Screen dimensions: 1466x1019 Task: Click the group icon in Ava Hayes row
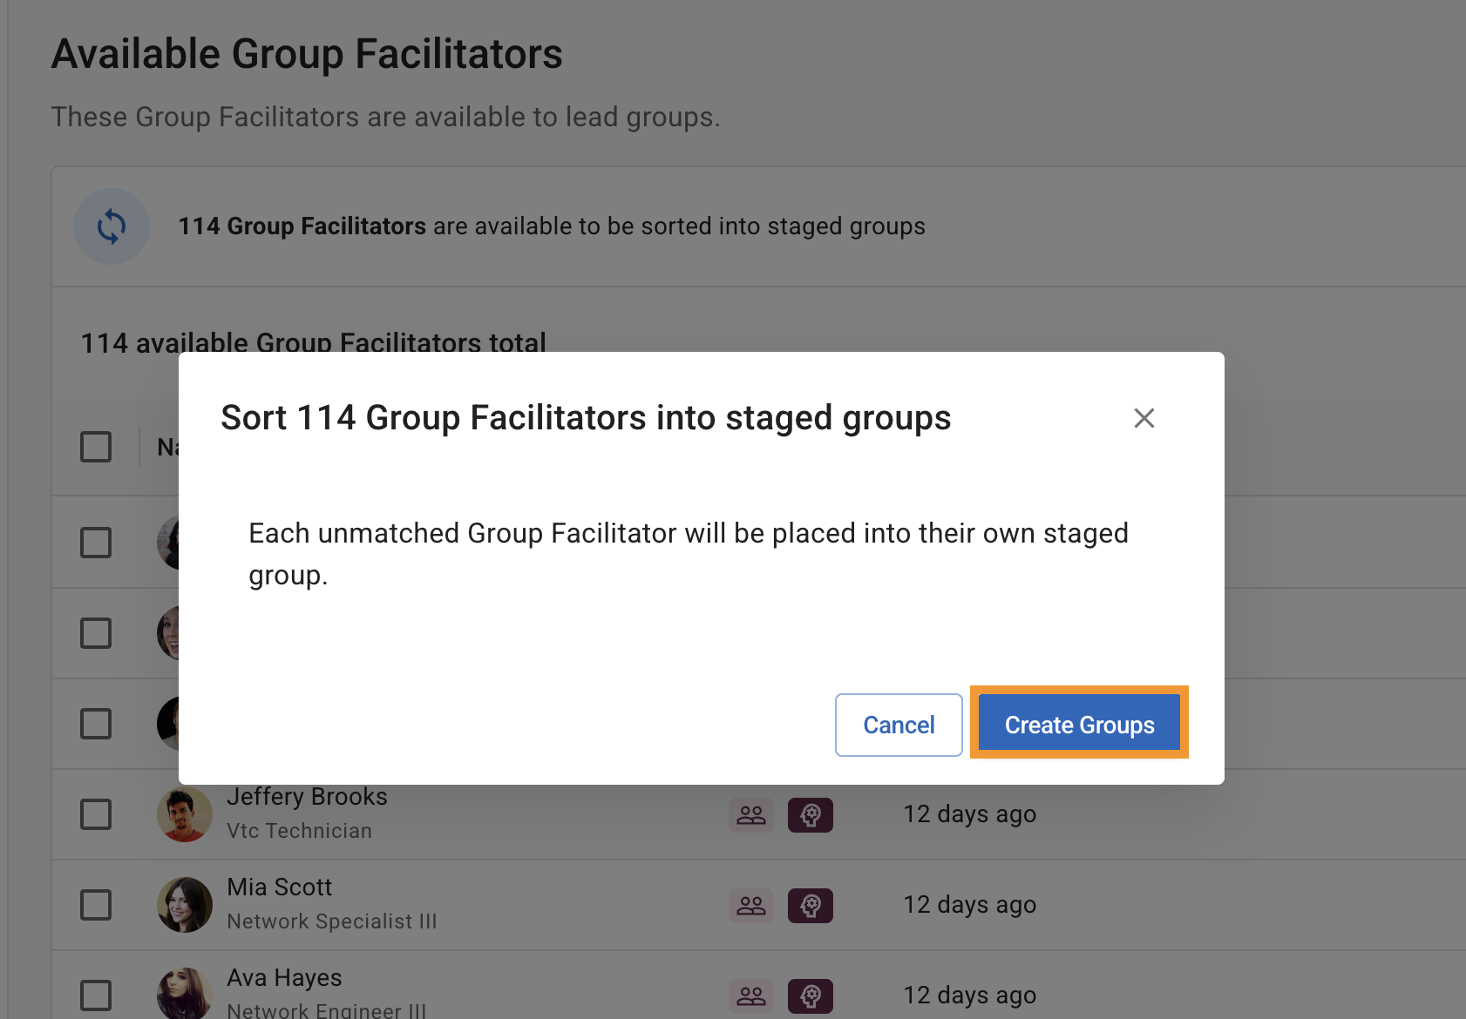[x=750, y=995]
